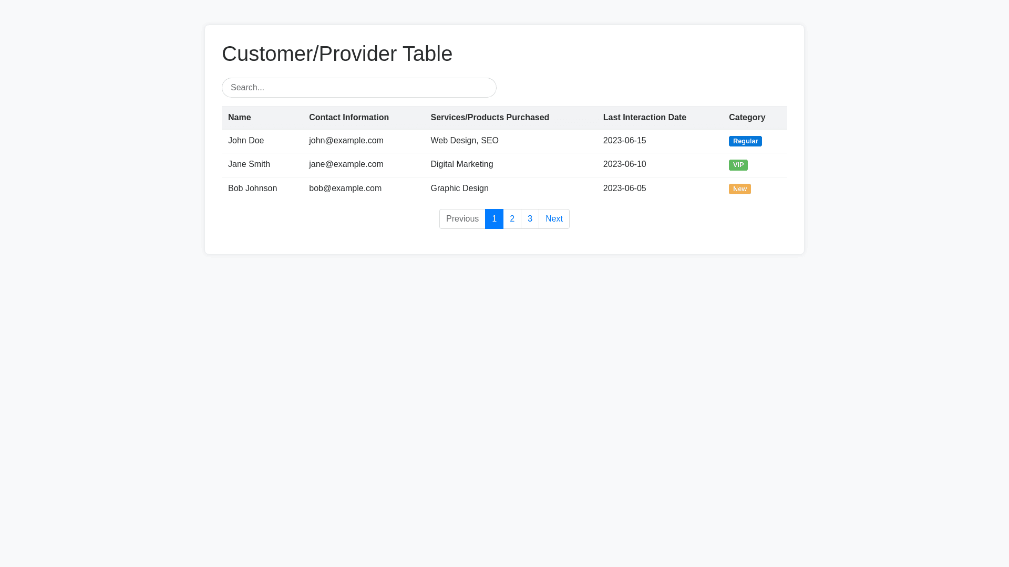
Task: Click the Previous pagination button
Action: pos(462,219)
